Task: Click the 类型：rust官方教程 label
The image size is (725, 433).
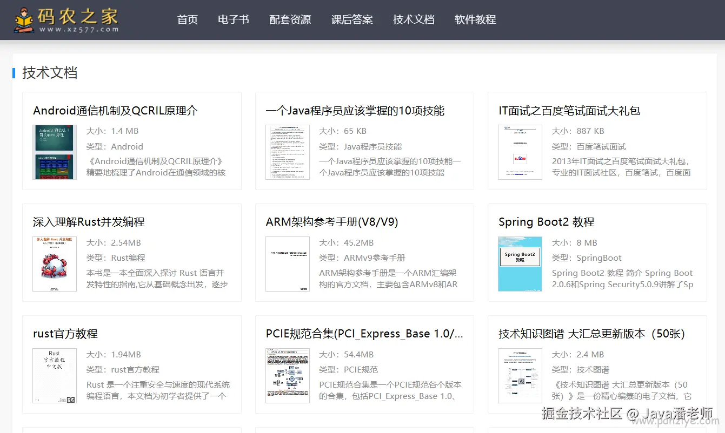Action: [x=123, y=369]
